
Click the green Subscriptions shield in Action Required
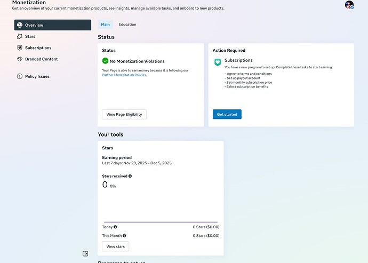tap(218, 62)
